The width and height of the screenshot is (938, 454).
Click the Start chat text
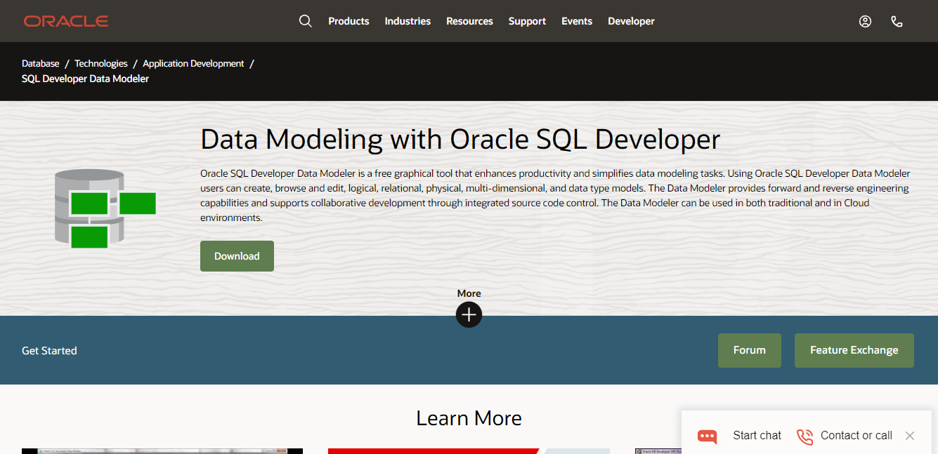tap(757, 436)
